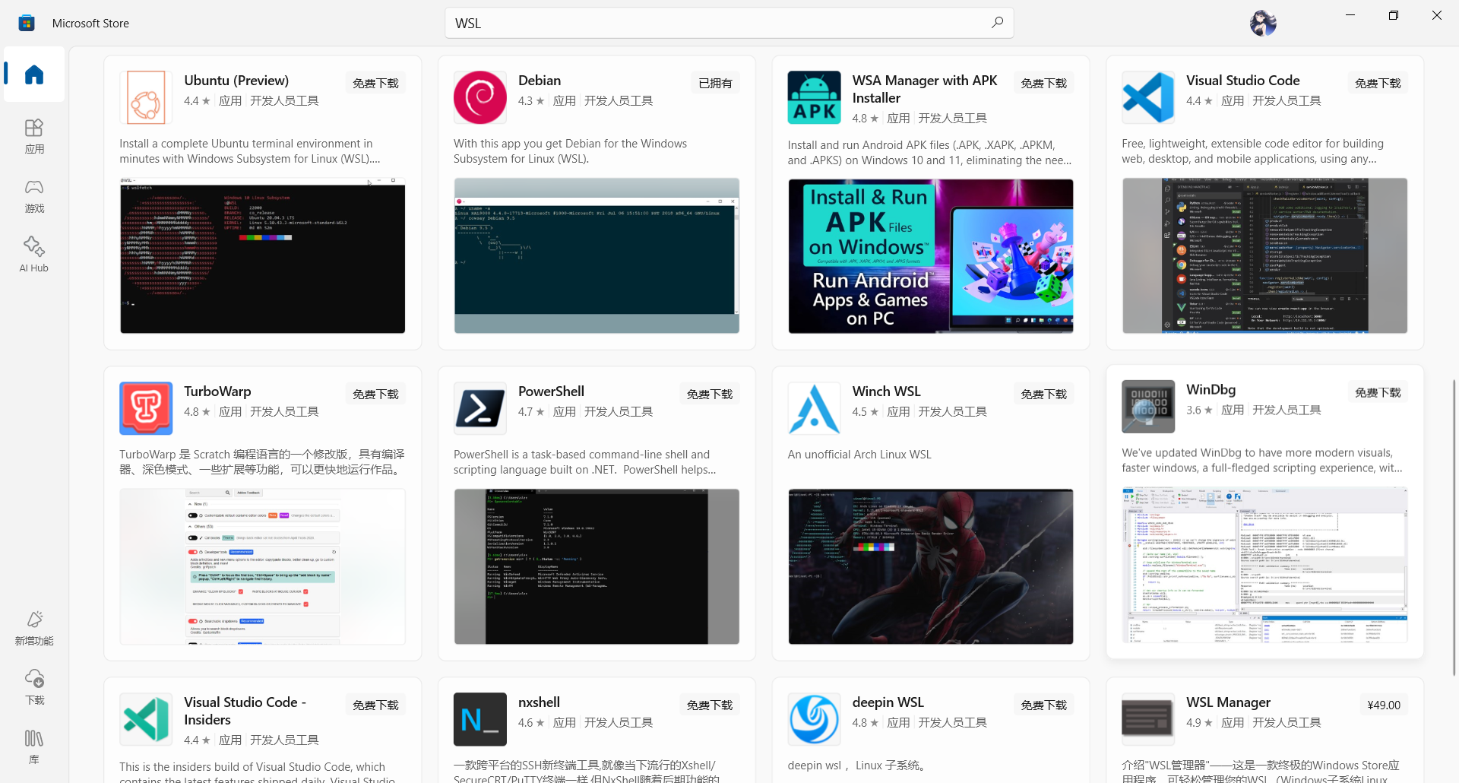
Task: Open the 应用 (Apps) section
Action: (x=34, y=136)
